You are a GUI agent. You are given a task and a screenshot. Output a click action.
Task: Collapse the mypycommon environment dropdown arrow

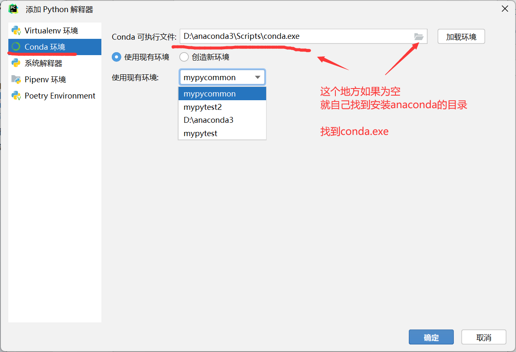(x=257, y=77)
